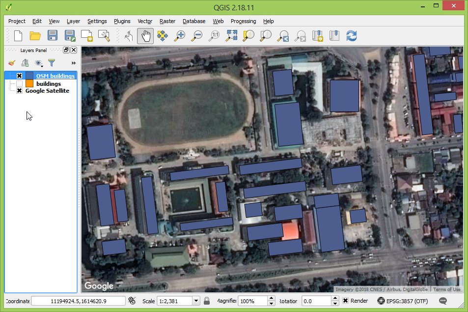Viewport: 468px width, 312px height.
Task: Click the orange buildings layer color swatch
Action: (29, 84)
